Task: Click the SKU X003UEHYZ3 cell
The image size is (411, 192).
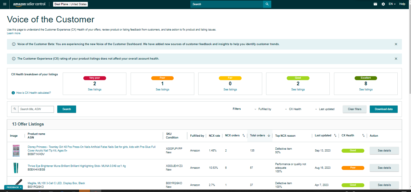Action: (174, 166)
